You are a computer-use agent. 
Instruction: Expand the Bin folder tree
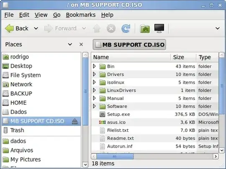point(95,66)
